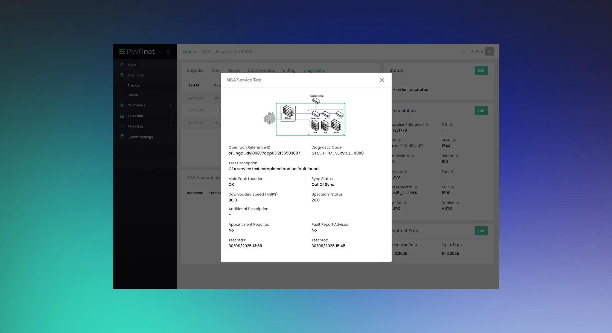
Task: Click the Technical sidebar icon
Action: (122, 116)
